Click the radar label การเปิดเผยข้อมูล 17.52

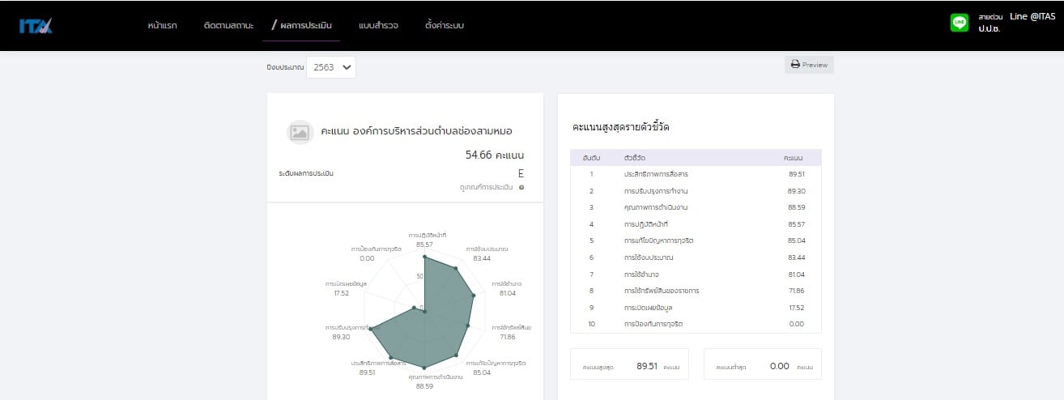point(346,288)
